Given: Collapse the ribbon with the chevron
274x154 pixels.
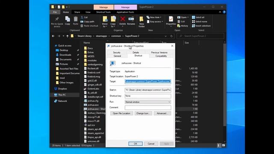Looking at the screenshot, I should [220, 12].
